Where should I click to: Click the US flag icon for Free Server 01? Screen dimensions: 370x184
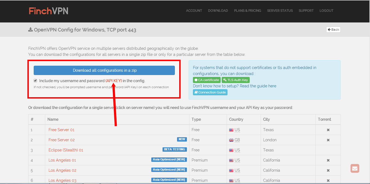click(231, 130)
